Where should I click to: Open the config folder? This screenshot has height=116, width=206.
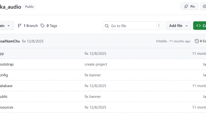4,75
